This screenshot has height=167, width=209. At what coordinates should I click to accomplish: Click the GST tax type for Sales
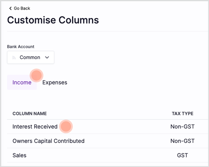coord(183,155)
